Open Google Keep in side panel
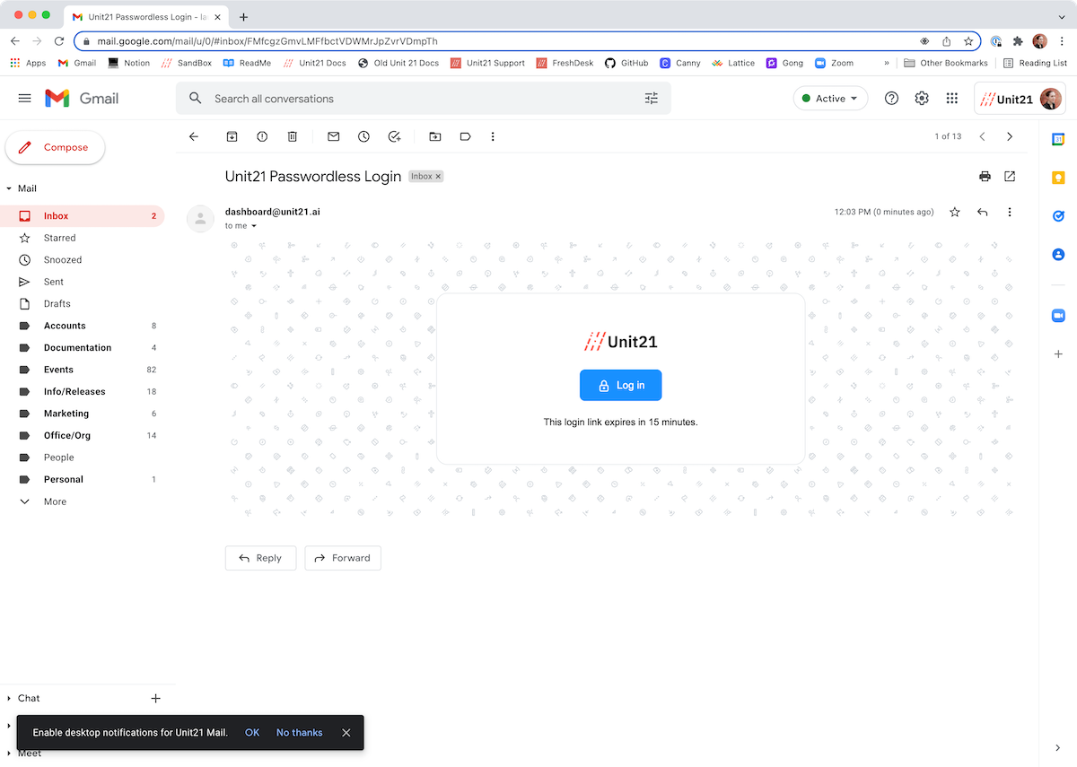1077x767 pixels. [1058, 178]
